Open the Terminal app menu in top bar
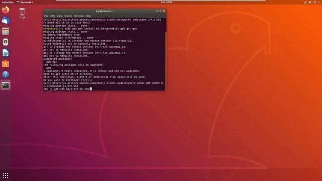Viewport: 322px width, 181px height. point(25,2)
